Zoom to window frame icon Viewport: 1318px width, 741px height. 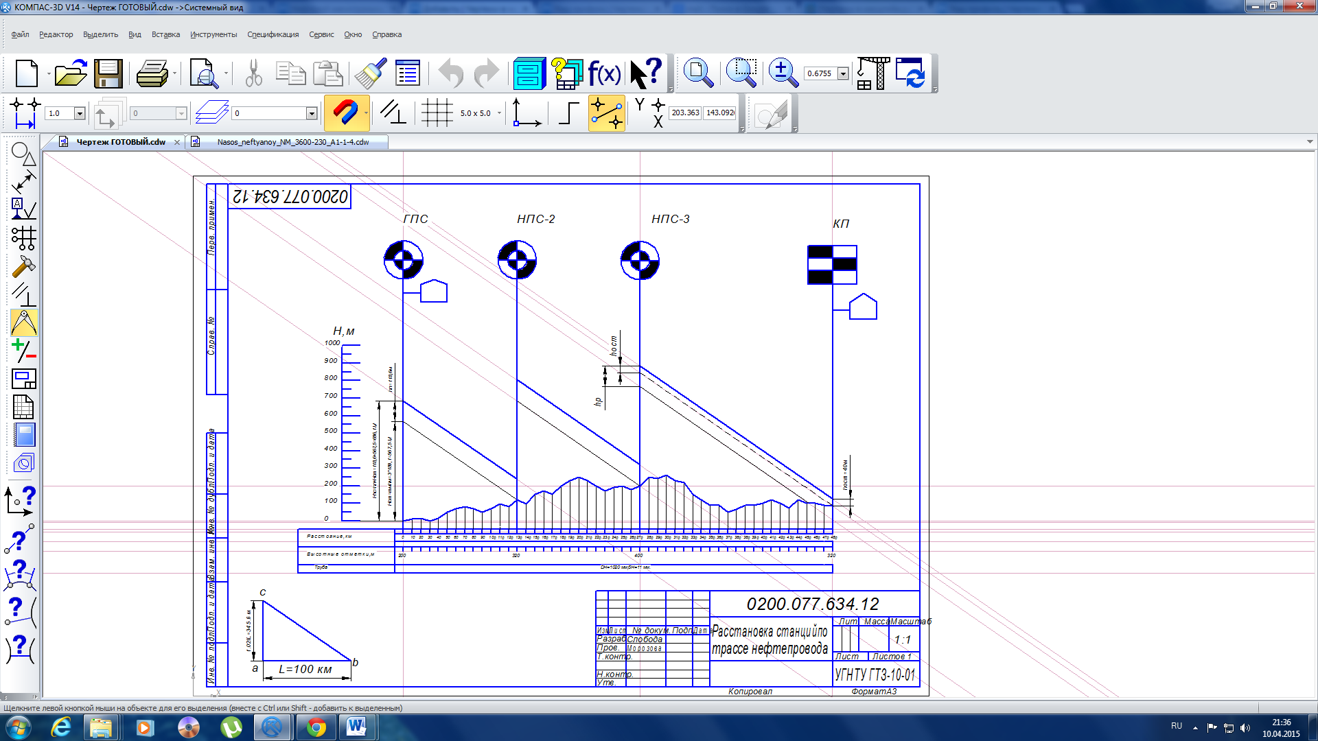pos(741,73)
